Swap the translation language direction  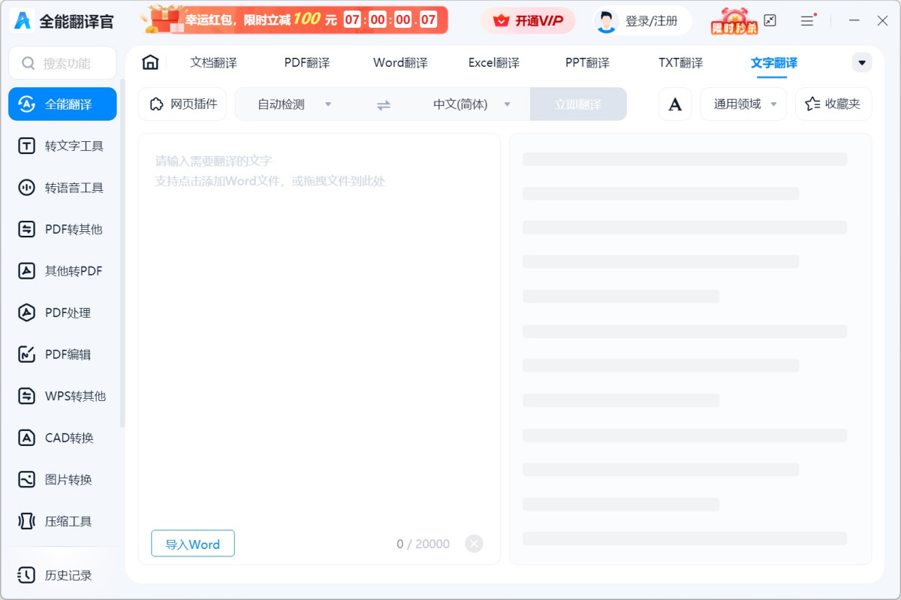click(x=383, y=104)
